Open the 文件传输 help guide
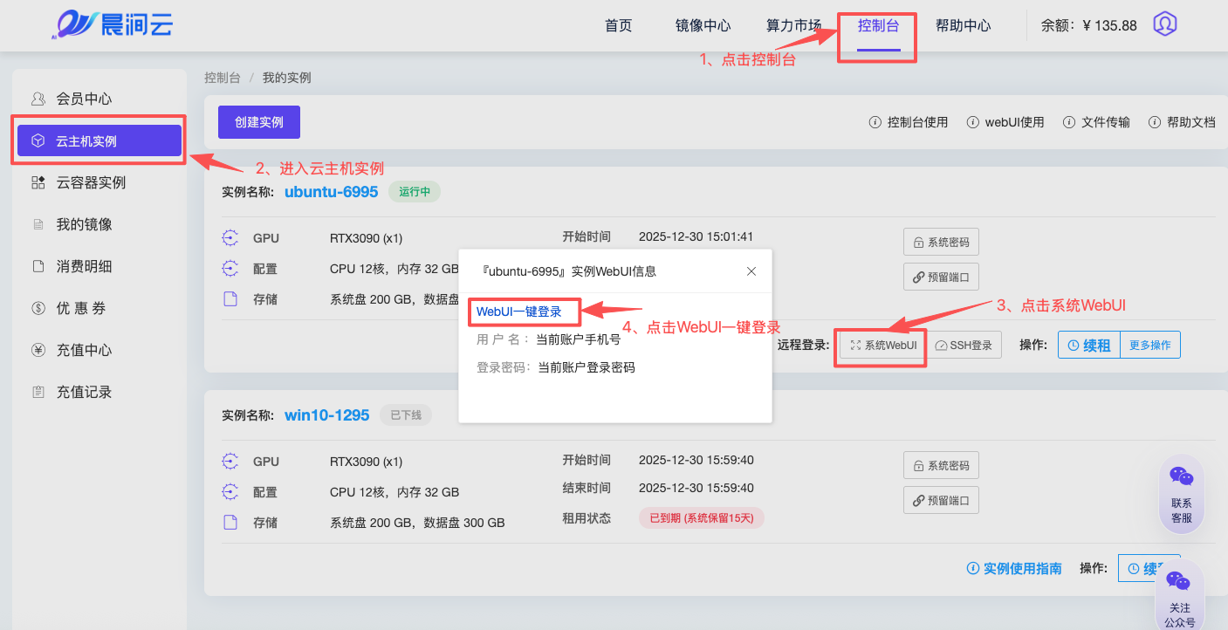 coord(1096,122)
